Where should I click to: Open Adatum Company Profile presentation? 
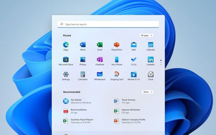pos(129,121)
